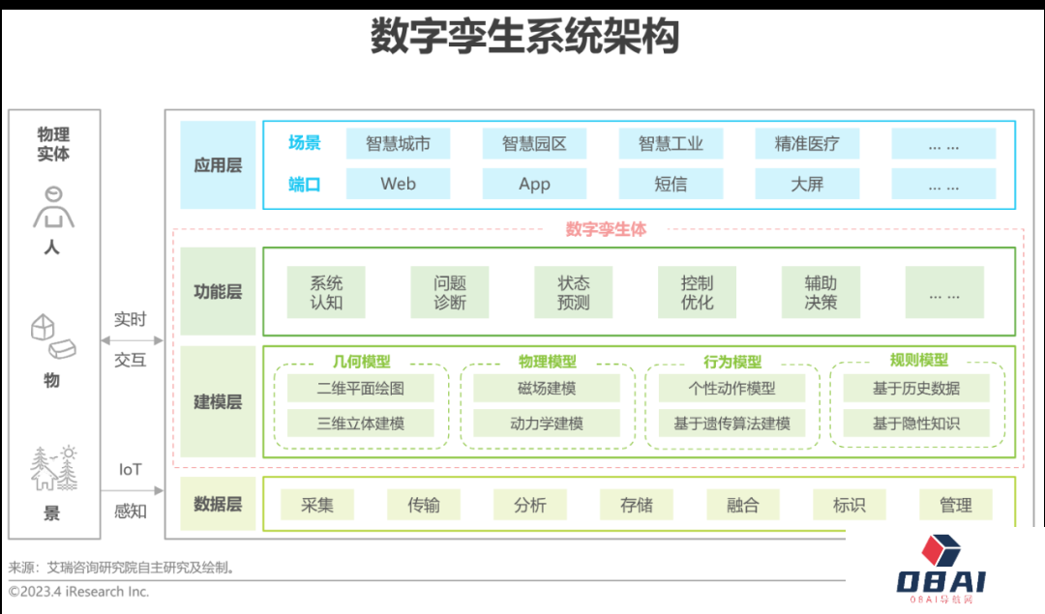The image size is (1045, 614).
Task: Click the 建模层 layer label
Action: pyautogui.click(x=218, y=401)
